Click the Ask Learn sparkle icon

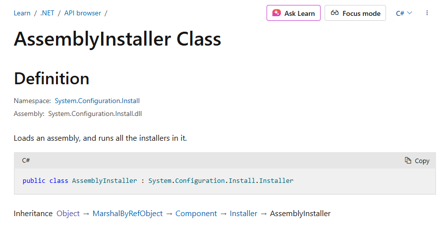coord(276,13)
